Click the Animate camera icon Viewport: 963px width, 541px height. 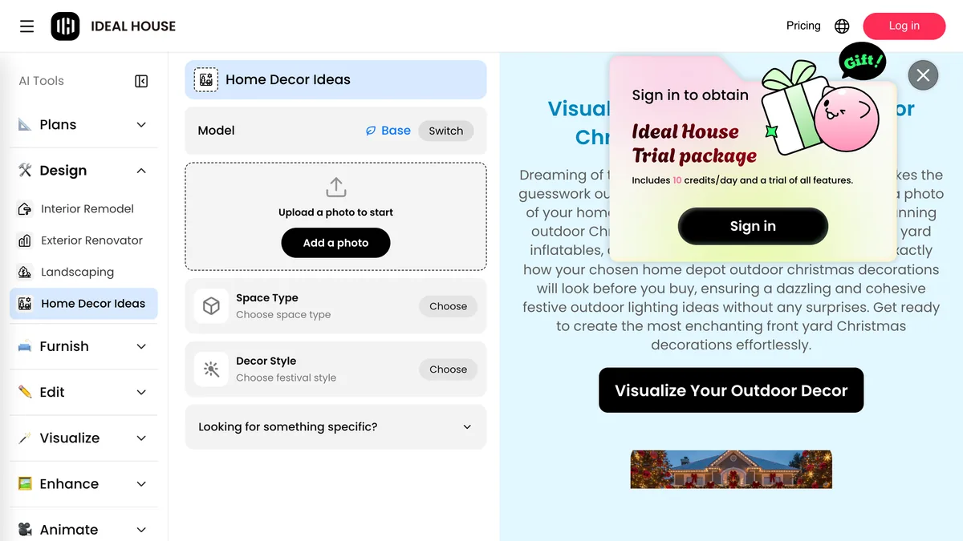(x=25, y=530)
